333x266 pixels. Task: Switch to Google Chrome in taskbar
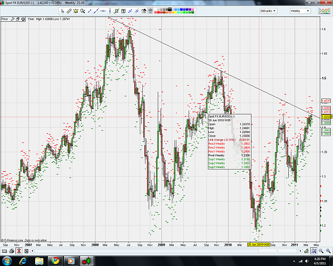coord(55,261)
